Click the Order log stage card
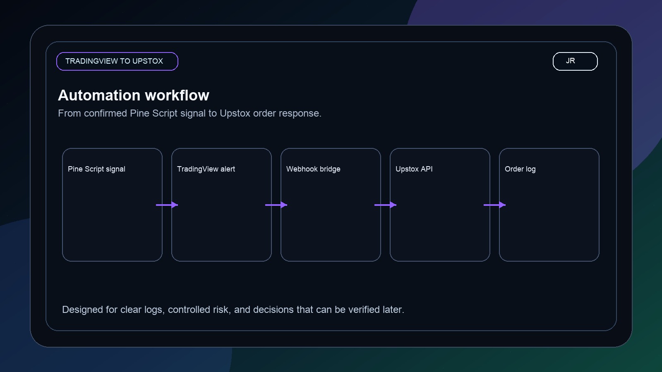Viewport: 662px width, 372px height. coord(549,205)
